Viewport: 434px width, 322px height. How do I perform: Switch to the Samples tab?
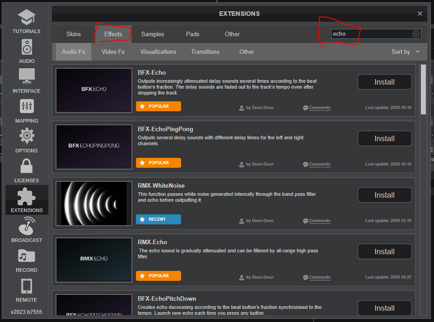pyautogui.click(x=153, y=34)
